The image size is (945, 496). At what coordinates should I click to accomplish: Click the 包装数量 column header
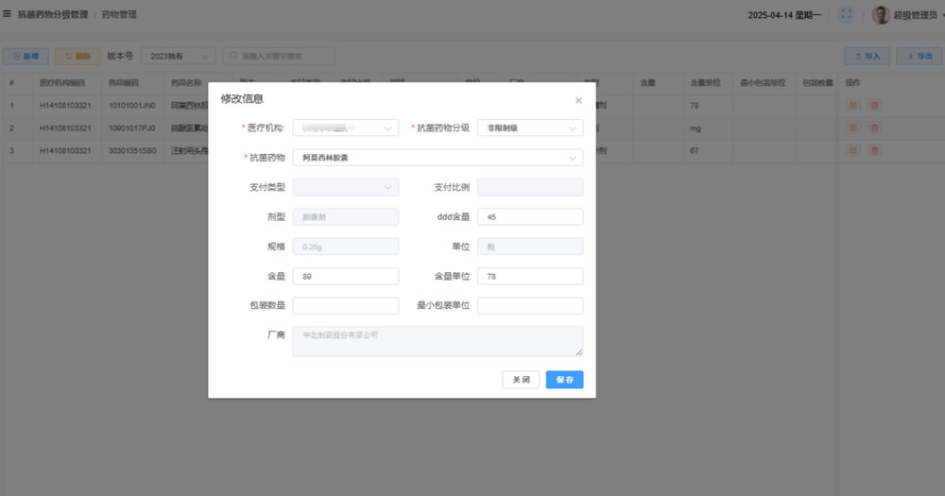click(x=817, y=82)
